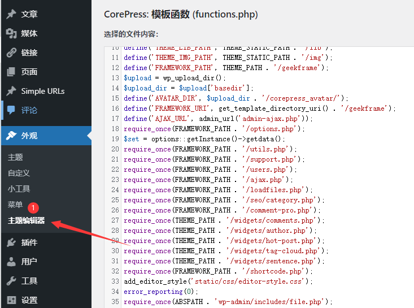This screenshot has width=414, height=308.
Task: Click line 28 requiring /widgets/author.php
Action: 220,231
